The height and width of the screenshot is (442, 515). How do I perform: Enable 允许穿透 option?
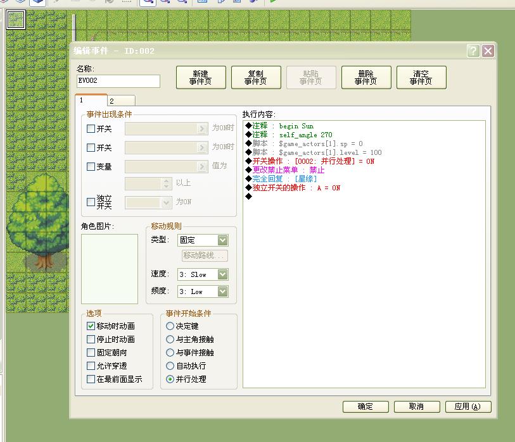coord(91,365)
